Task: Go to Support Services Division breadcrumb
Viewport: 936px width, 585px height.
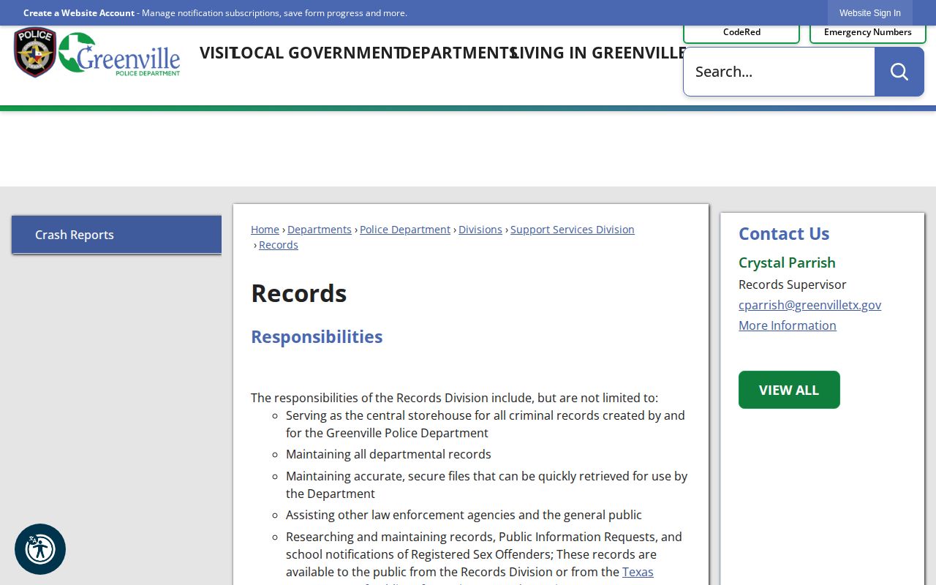Action: pos(573,230)
